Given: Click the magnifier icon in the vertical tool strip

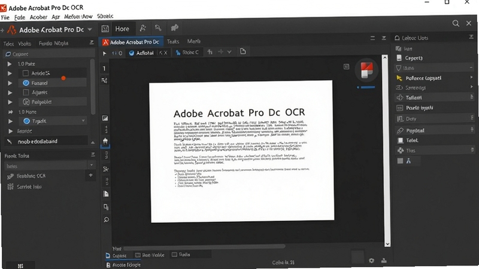Looking at the screenshot, I should tap(106, 219).
